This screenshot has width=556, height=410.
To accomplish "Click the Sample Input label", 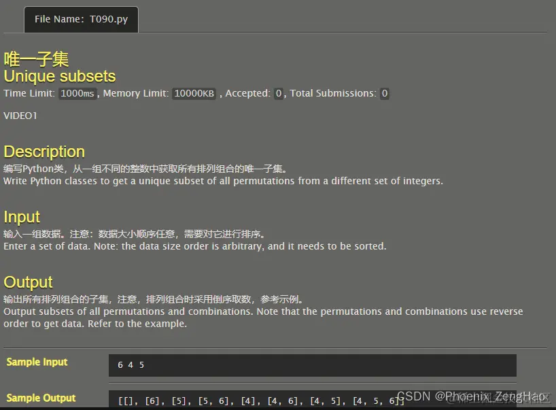I will pos(37,362).
